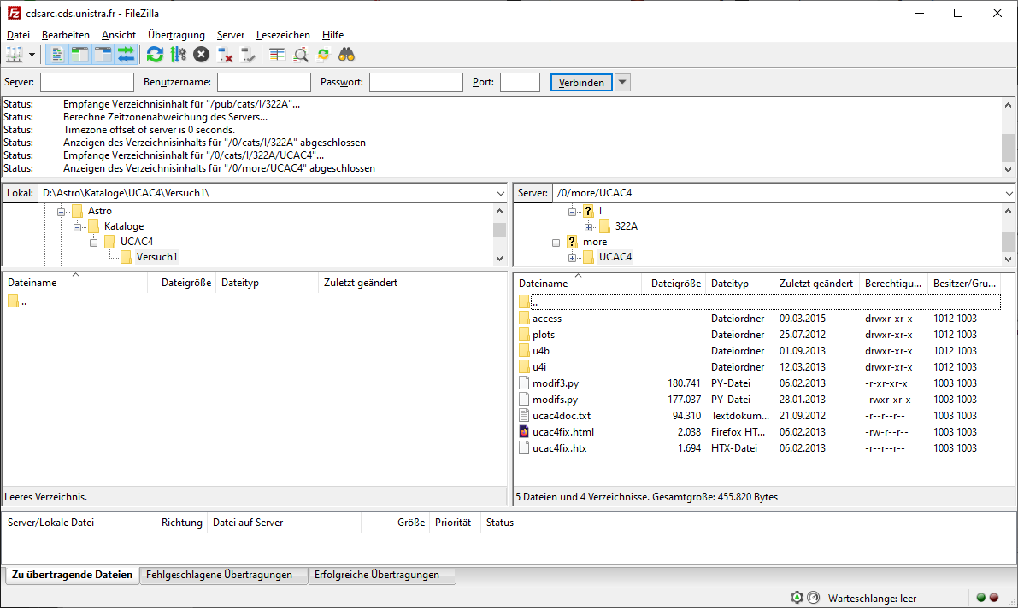Image resolution: width=1018 pixels, height=608 pixels.
Task: Click the Server quickconnect input field
Action: [x=87, y=83]
